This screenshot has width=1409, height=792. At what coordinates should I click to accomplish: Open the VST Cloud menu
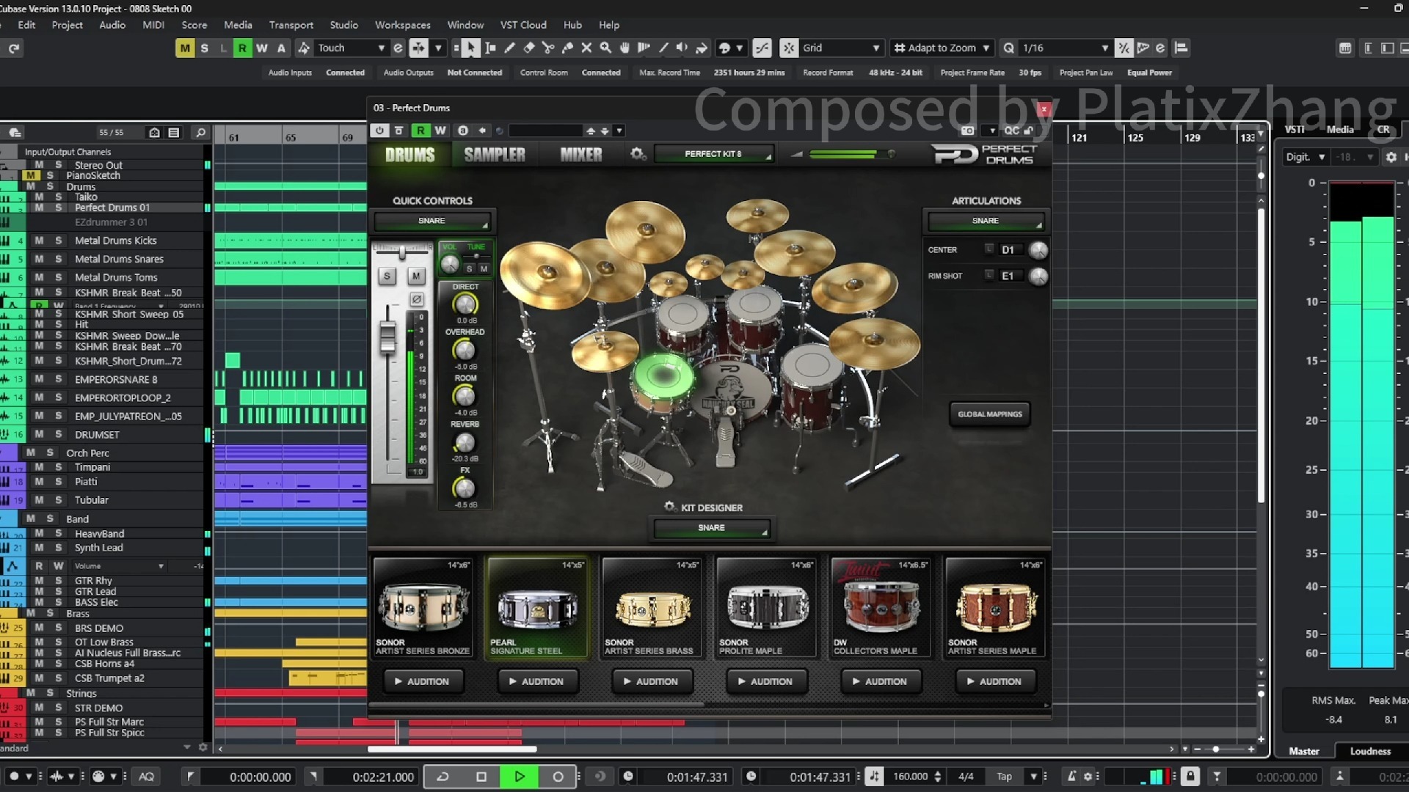523,25
